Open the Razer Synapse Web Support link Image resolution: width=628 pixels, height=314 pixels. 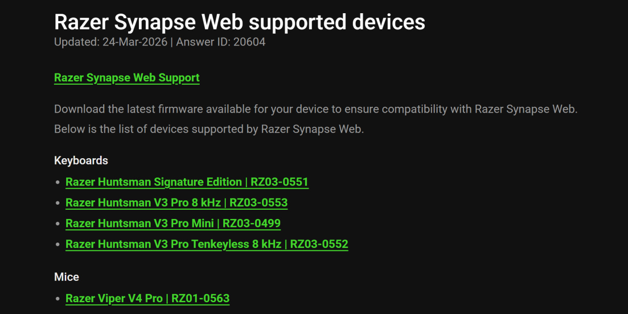[x=127, y=78]
